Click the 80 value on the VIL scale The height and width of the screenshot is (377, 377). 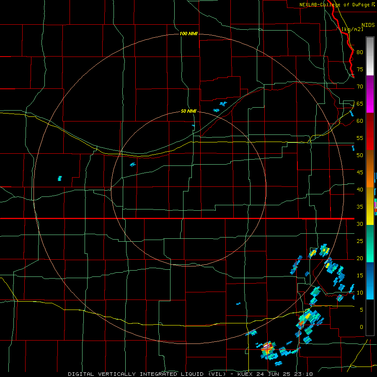(360, 52)
